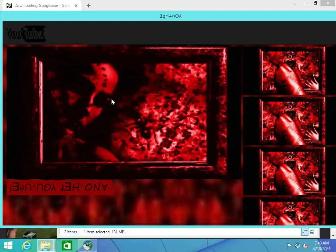Image resolution: width=336 pixels, height=252 pixels.
Task: Click the '2 items' status bar text
Action: pyautogui.click(x=71, y=232)
